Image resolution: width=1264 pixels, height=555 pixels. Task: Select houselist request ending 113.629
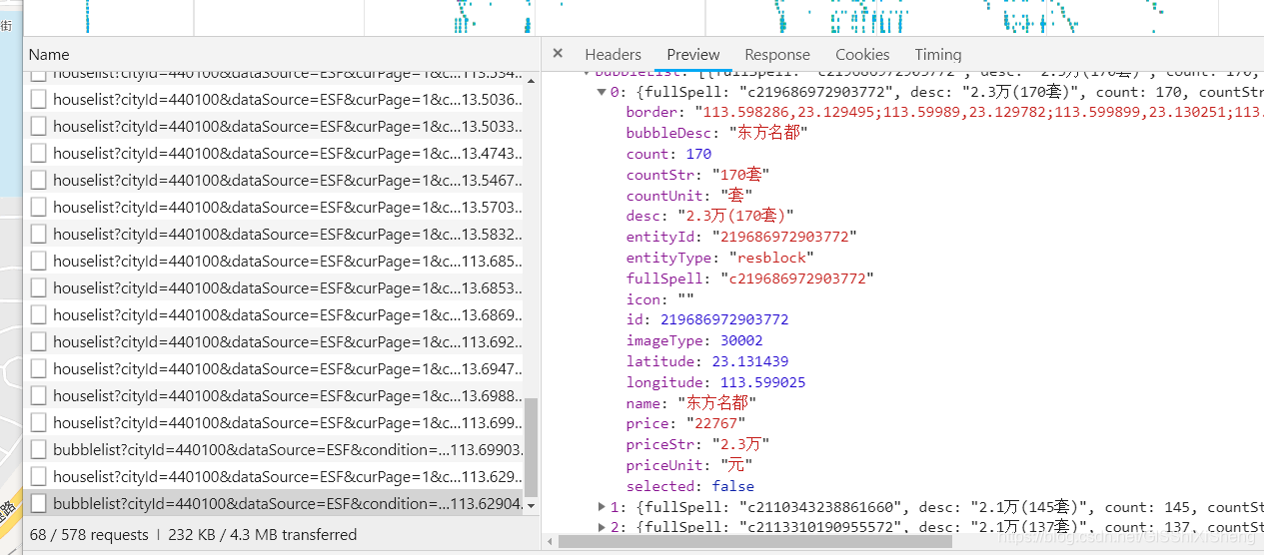point(274,477)
